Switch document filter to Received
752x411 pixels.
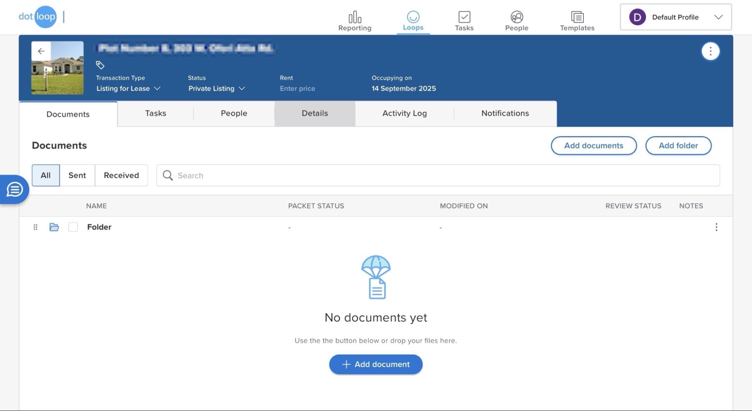[121, 175]
